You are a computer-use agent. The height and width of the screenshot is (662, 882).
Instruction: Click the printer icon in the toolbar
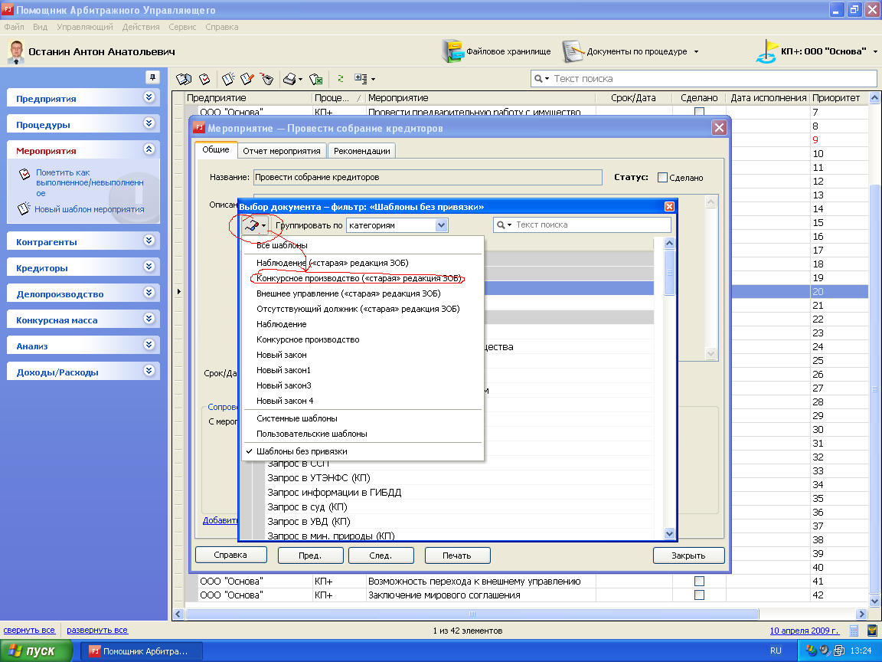289,79
